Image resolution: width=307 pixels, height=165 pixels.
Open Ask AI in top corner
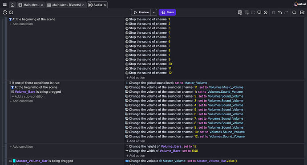coord(300,4)
